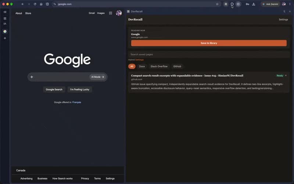Image resolution: width=294 pixels, height=184 pixels.
Task: Click the pin icon in the side panel header
Action: [284, 11]
